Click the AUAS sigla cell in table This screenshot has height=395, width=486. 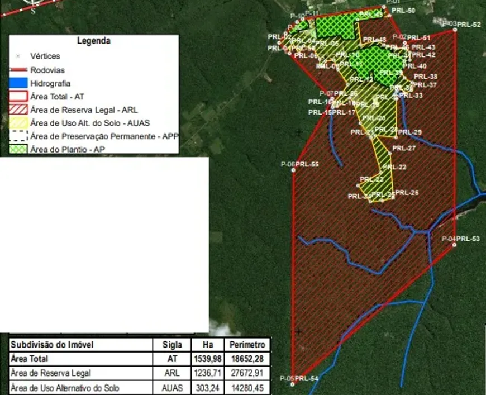tap(172, 388)
